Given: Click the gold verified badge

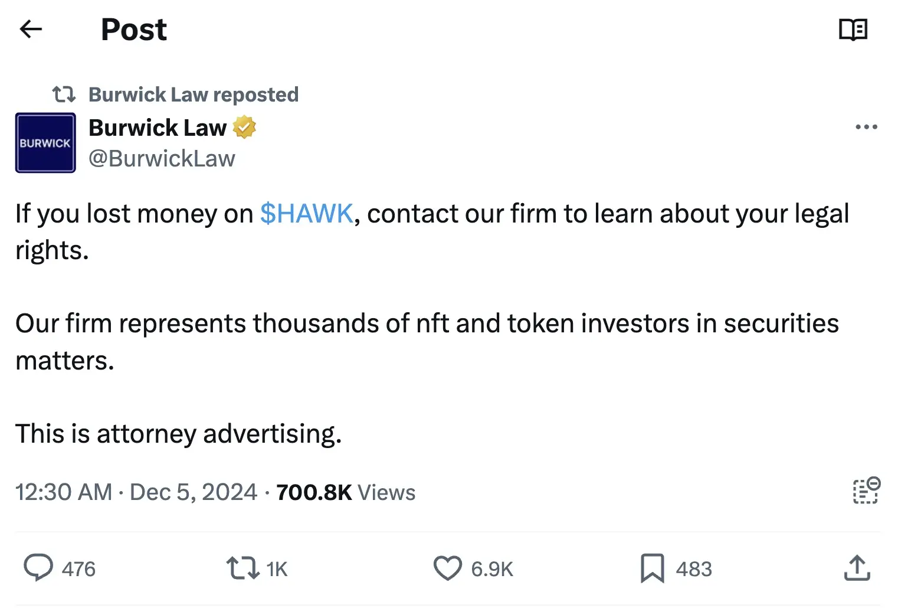Looking at the screenshot, I should [244, 128].
